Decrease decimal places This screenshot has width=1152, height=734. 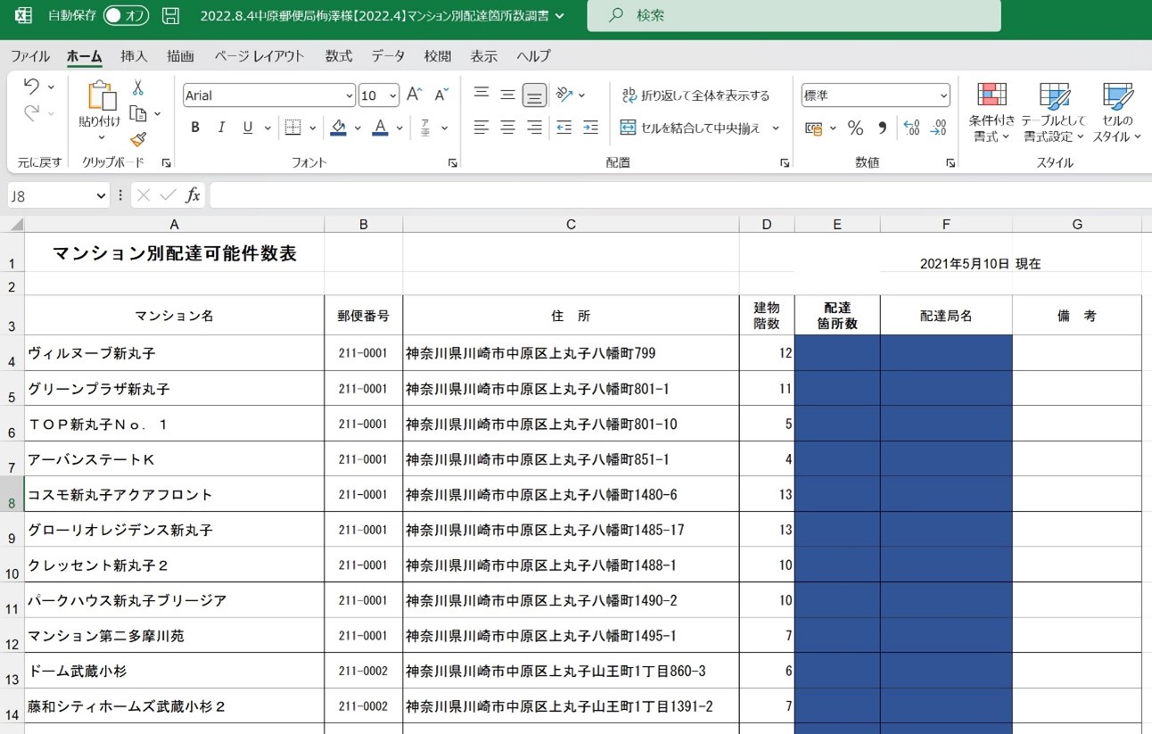[x=938, y=128]
